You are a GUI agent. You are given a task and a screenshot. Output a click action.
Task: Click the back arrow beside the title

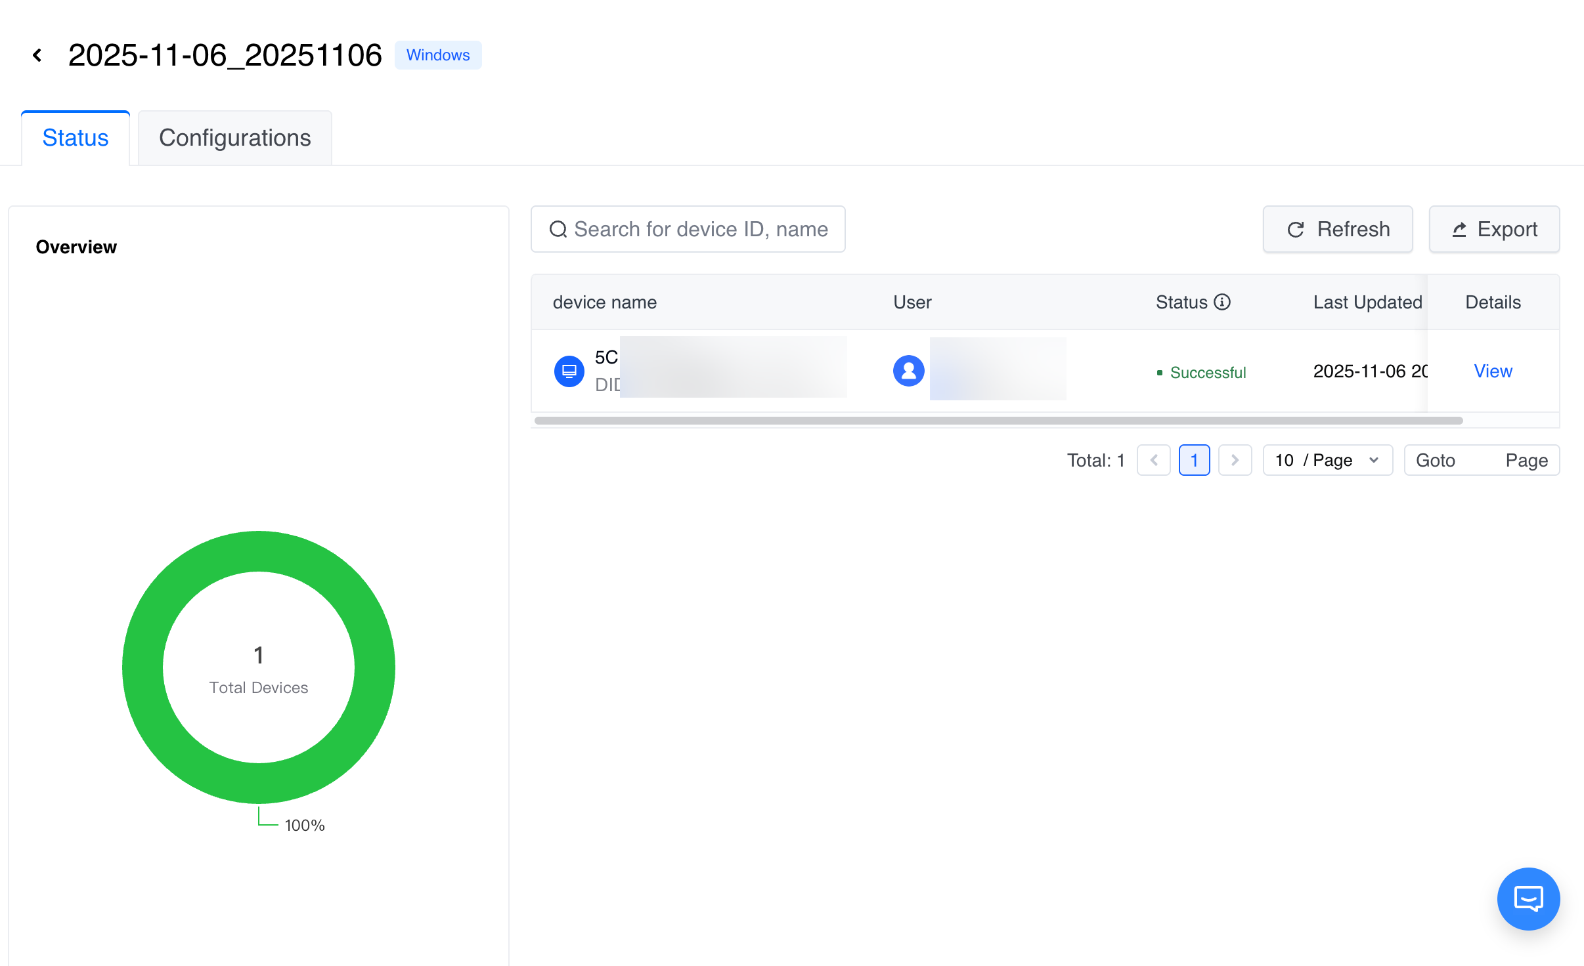point(37,55)
